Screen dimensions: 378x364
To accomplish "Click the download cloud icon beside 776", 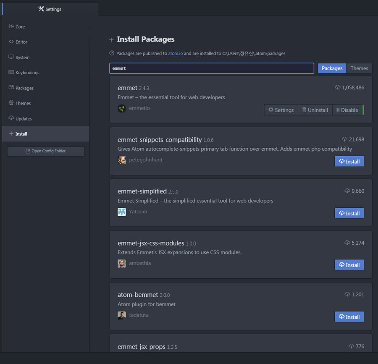I will (x=351, y=346).
